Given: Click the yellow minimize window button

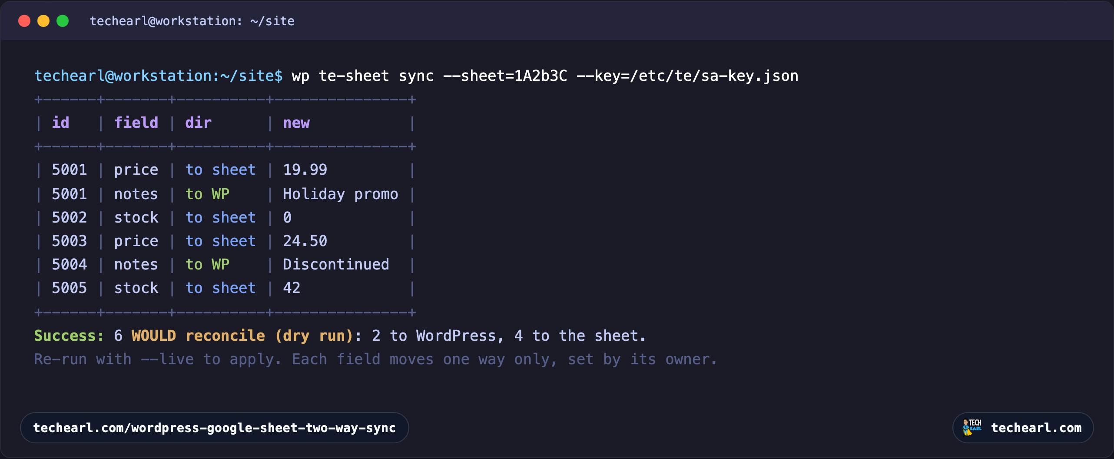Looking at the screenshot, I should tap(43, 21).
